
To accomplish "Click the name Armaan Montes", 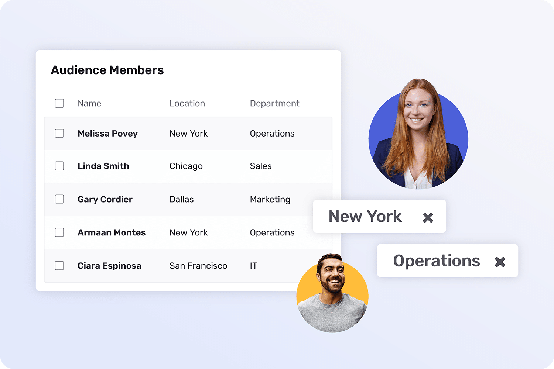I will click(112, 232).
